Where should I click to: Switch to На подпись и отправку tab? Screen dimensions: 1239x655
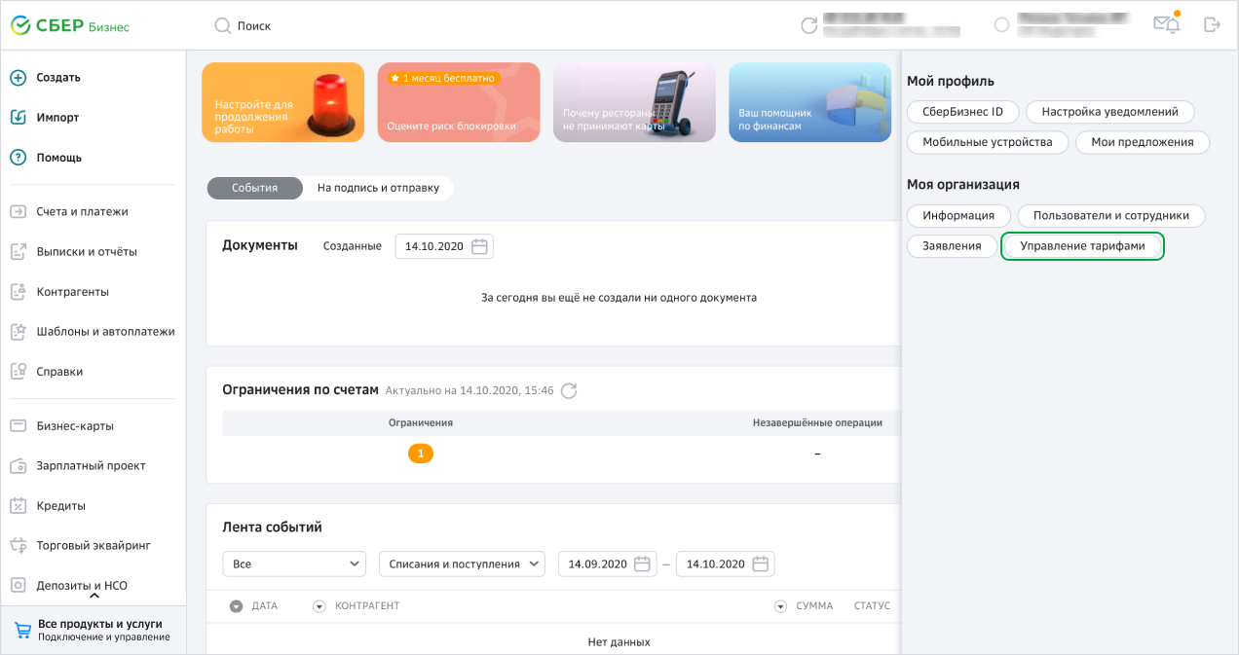378,188
